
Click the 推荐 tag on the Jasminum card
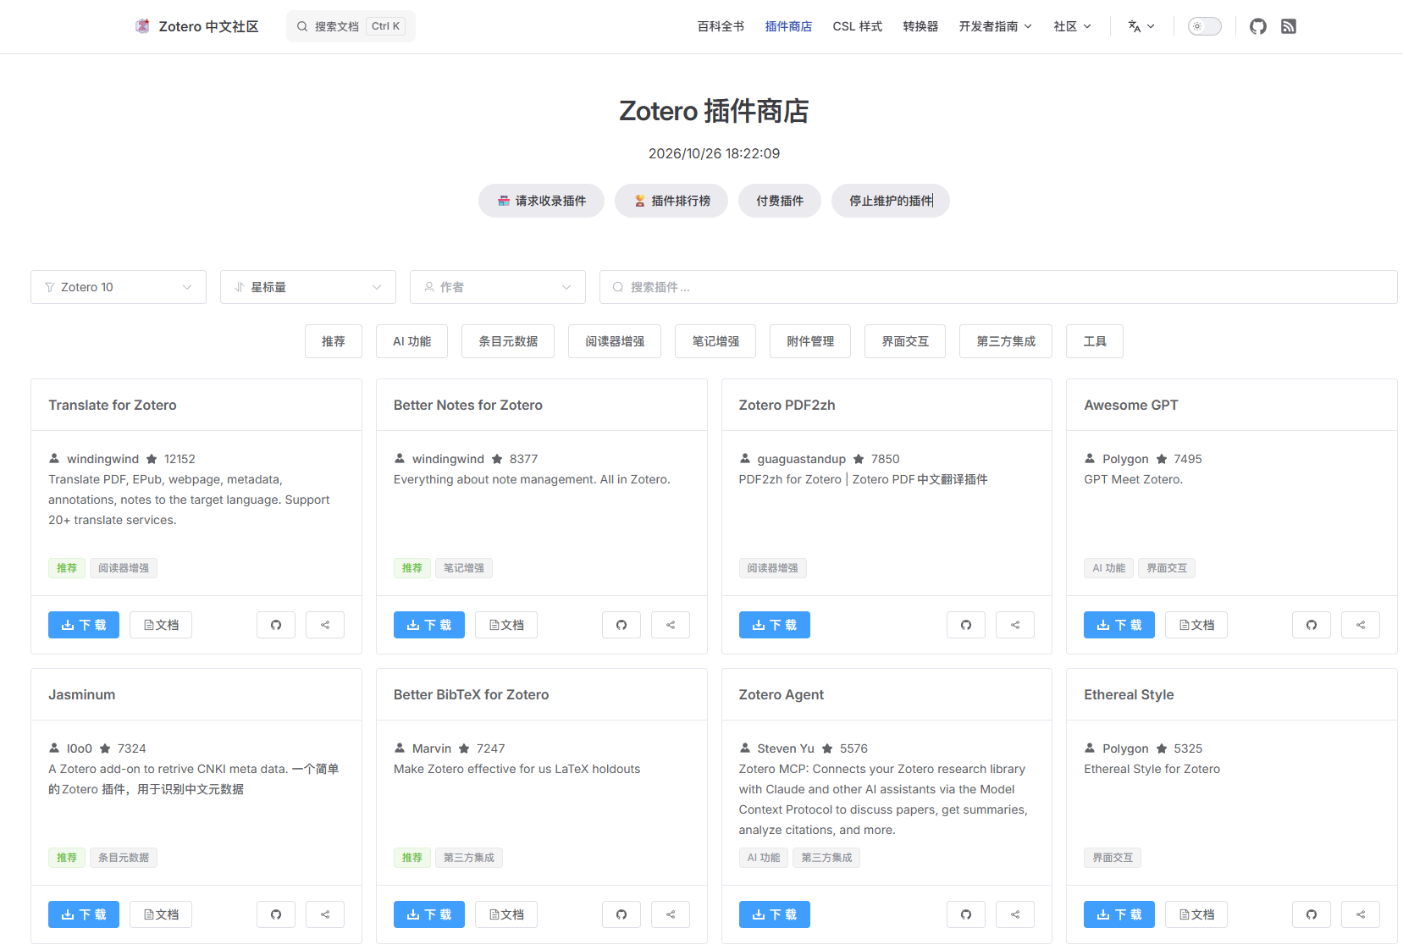pos(67,858)
